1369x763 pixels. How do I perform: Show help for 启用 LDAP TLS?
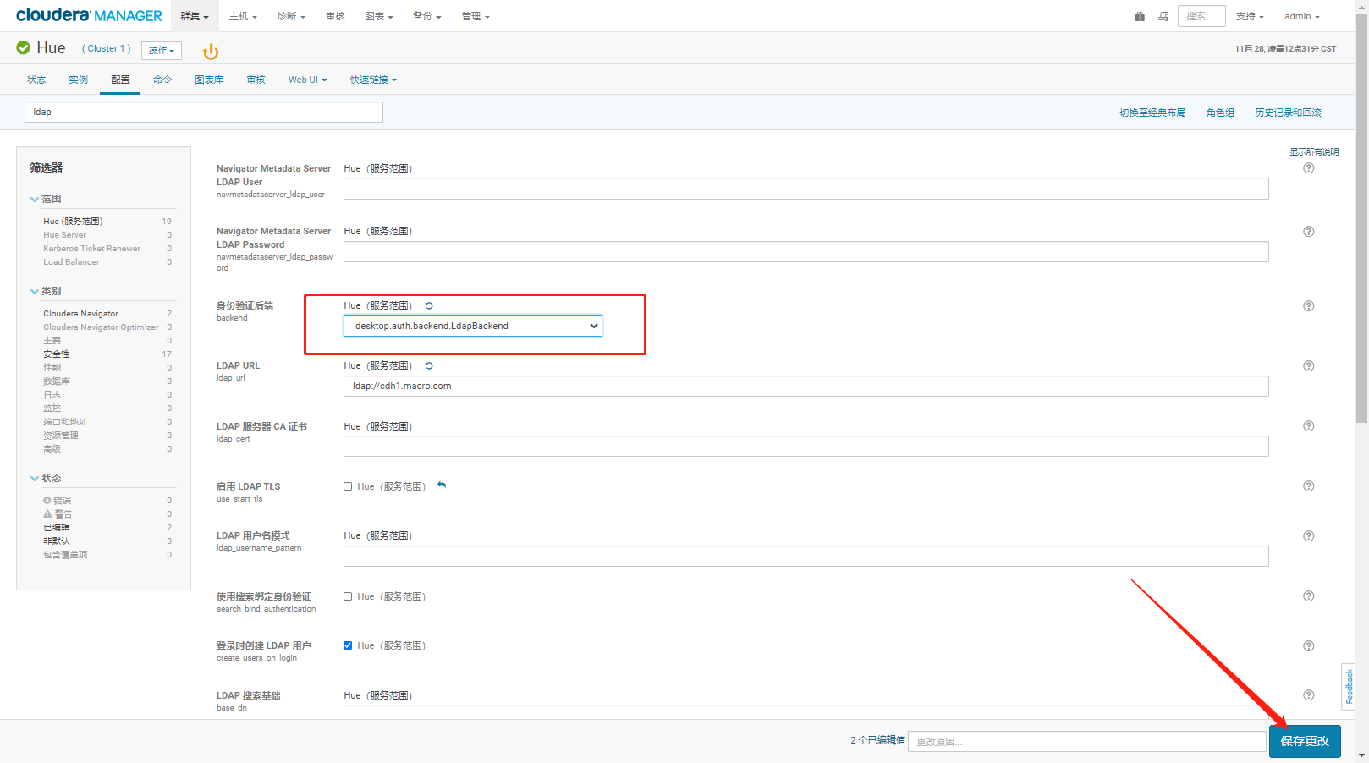(x=1309, y=486)
